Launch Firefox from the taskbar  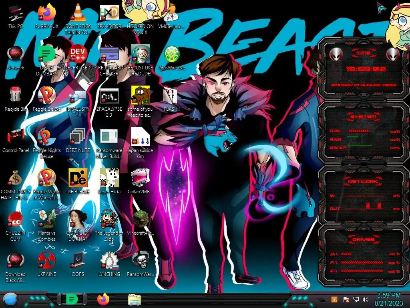point(103,299)
